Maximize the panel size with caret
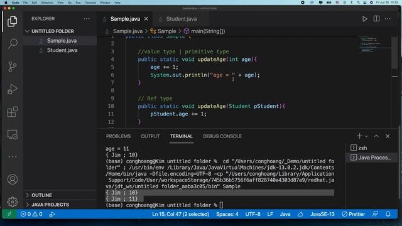The width and height of the screenshot is (402, 226). point(376,136)
